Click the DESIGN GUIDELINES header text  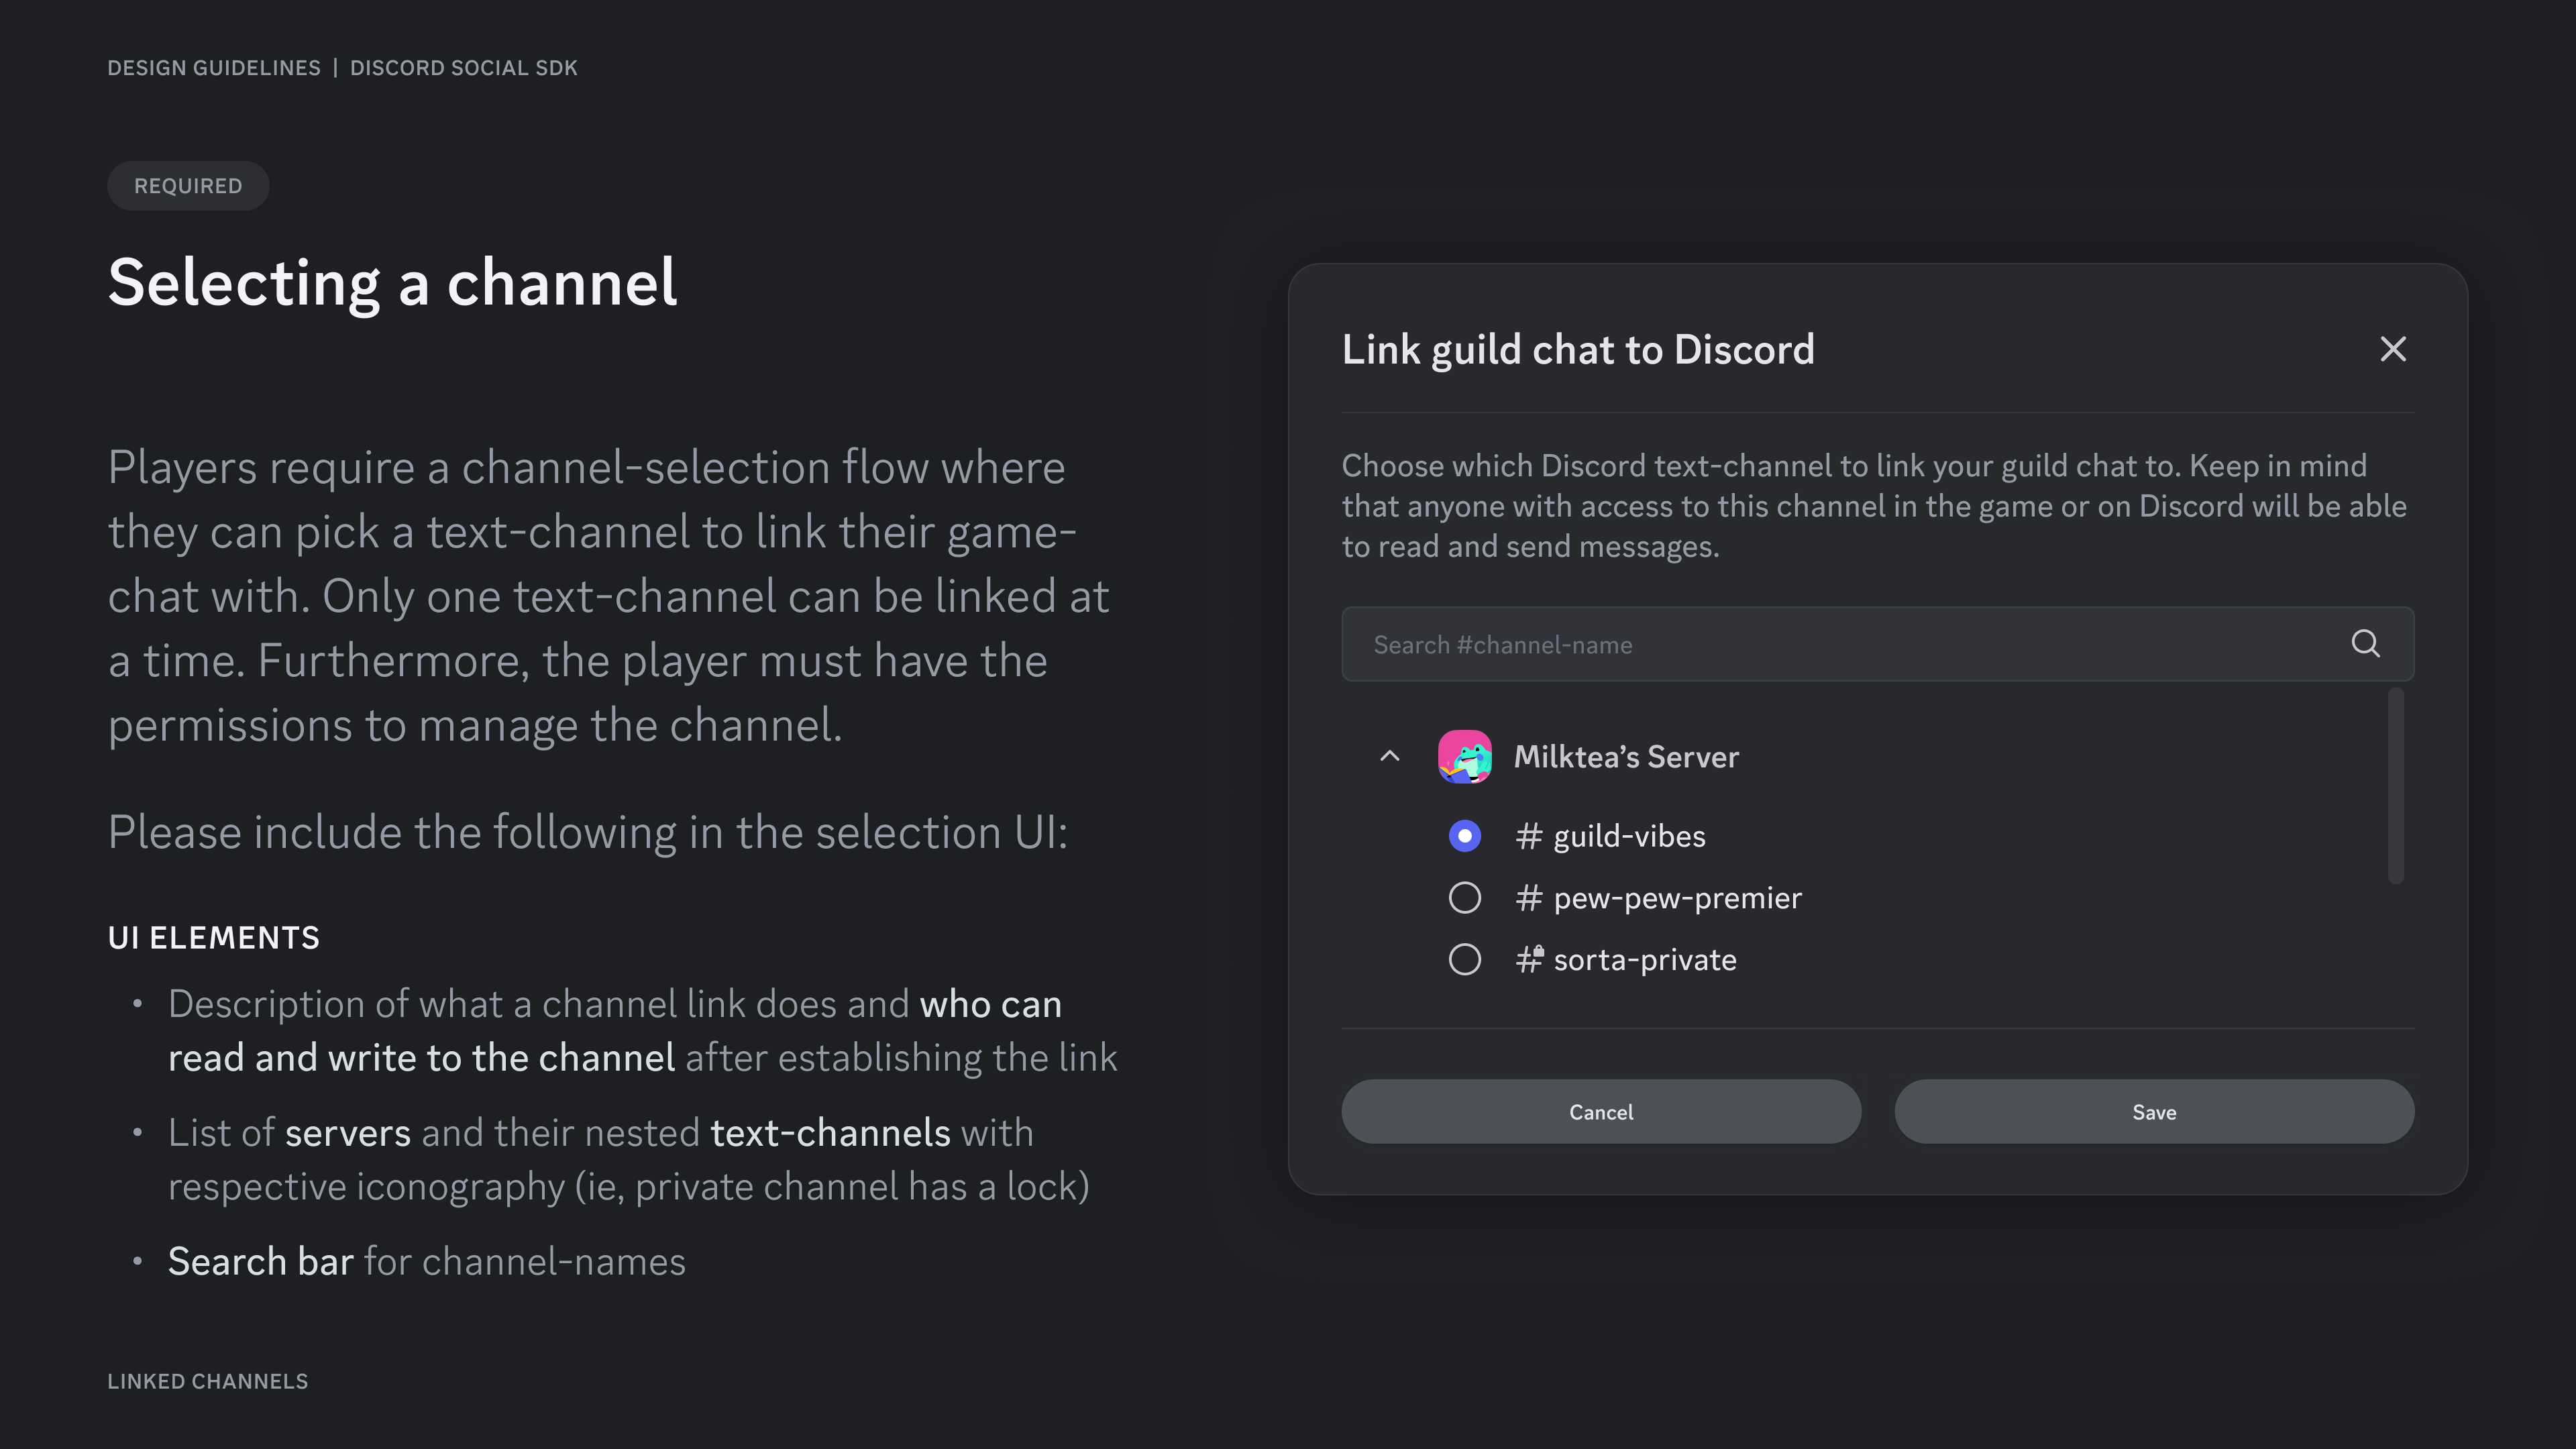pos(213,67)
